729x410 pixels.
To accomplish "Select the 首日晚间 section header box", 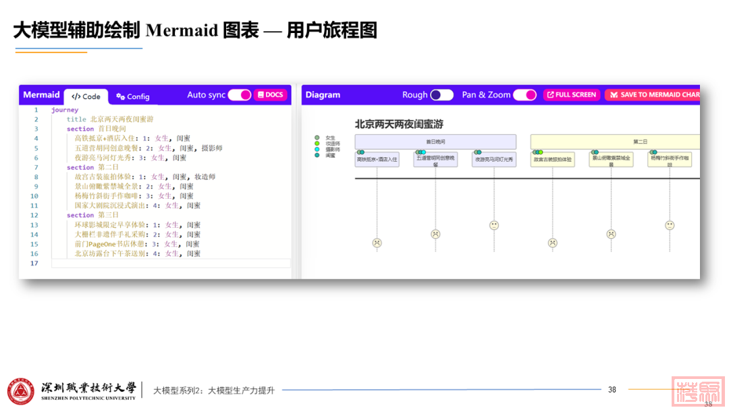I will point(435,142).
